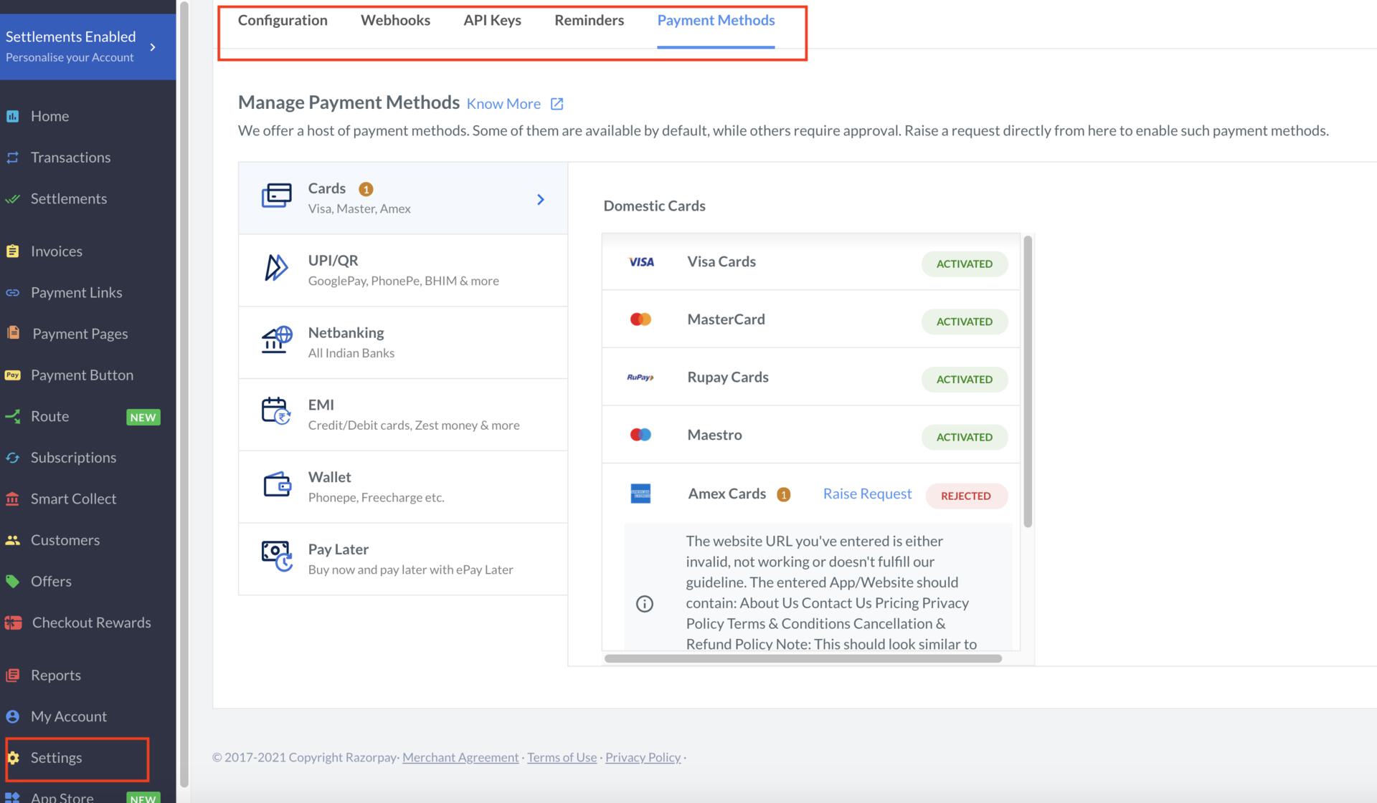Click the Checkout Rewards gift icon

pyautogui.click(x=13, y=623)
